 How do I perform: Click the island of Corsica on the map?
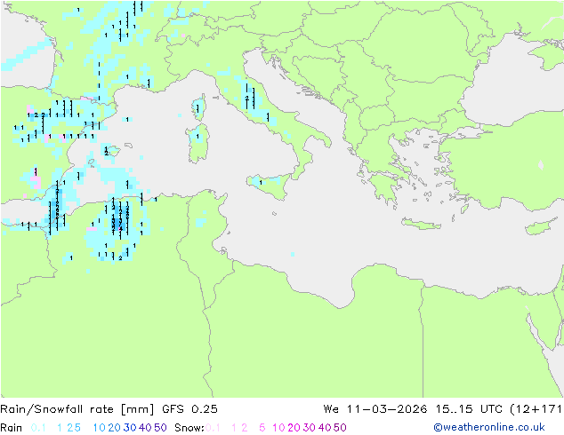pos(198,107)
